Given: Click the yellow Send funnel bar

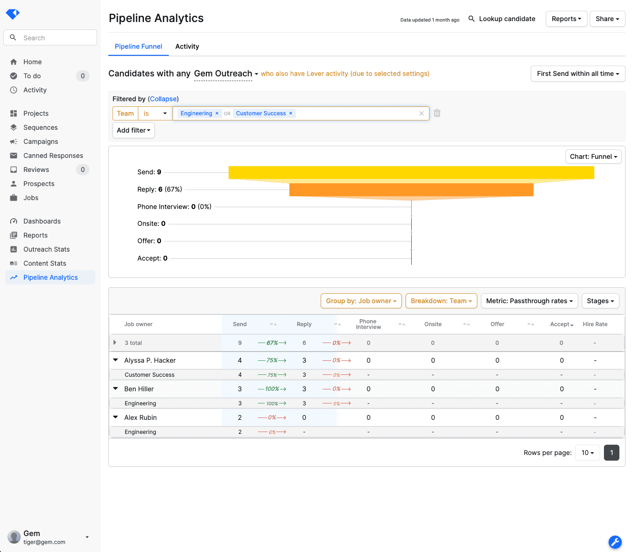Looking at the screenshot, I should tap(411, 172).
